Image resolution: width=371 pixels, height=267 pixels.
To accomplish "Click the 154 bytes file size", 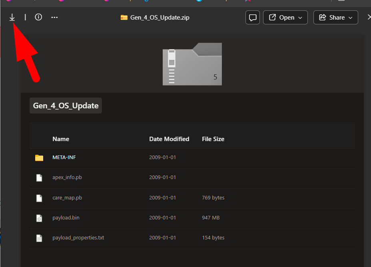I will 213,238.
